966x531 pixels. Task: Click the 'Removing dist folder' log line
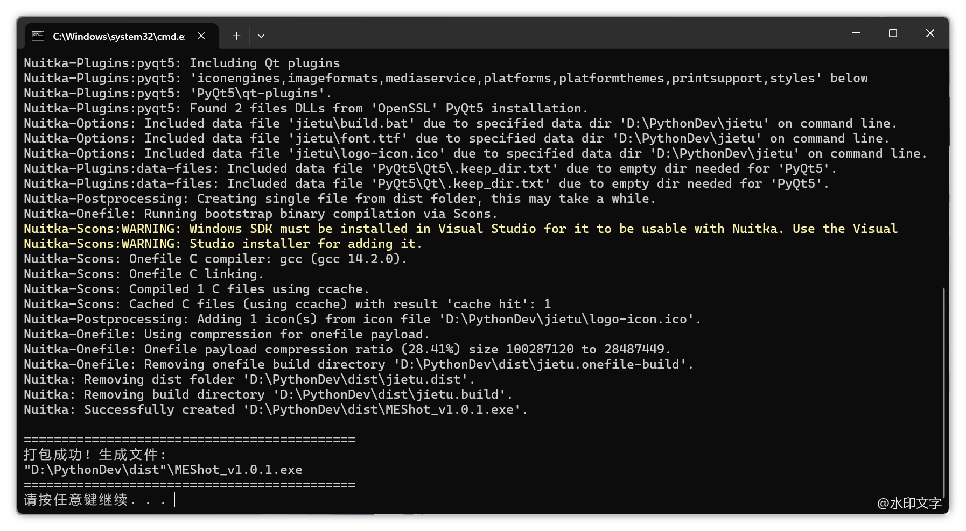[249, 380]
